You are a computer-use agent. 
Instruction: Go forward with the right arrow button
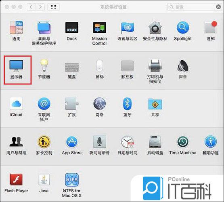(x=40, y=7)
